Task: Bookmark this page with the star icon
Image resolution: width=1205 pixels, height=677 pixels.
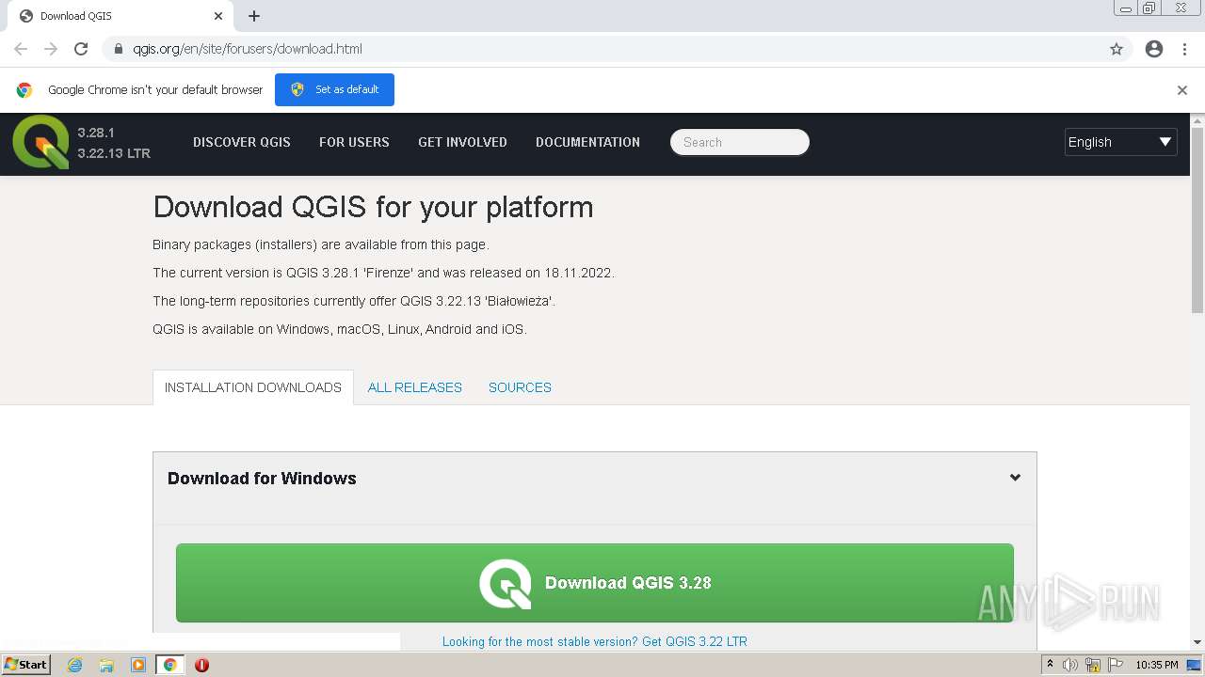Action: tap(1117, 49)
